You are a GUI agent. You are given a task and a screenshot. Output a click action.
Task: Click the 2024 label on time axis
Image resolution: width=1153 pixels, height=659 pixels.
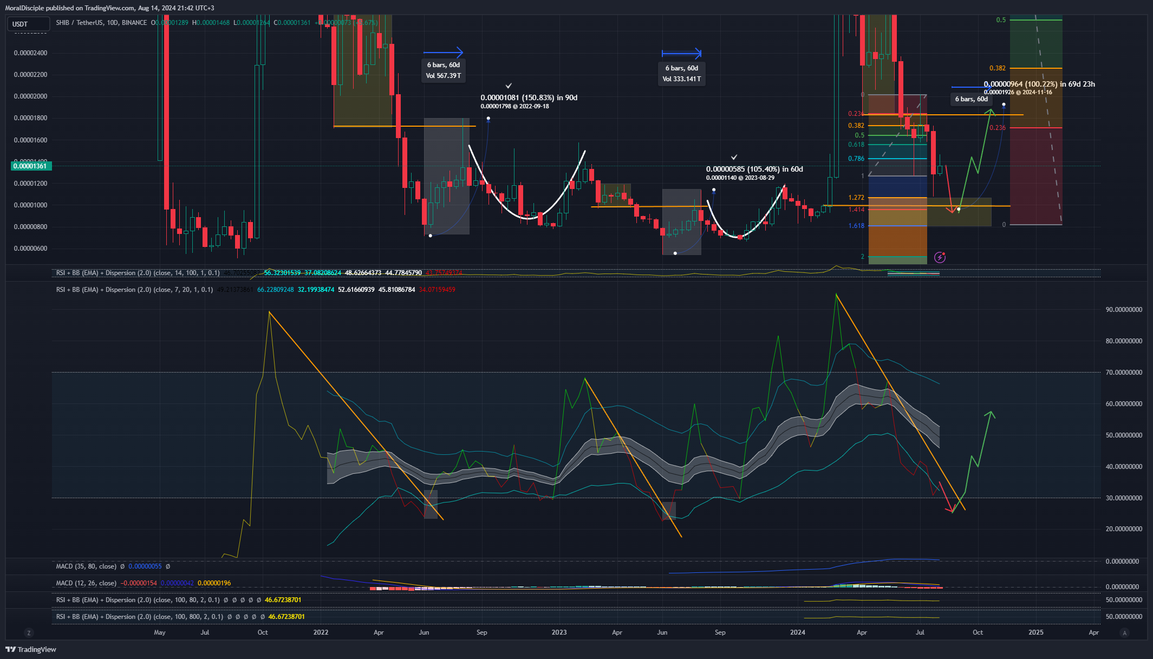[798, 632]
